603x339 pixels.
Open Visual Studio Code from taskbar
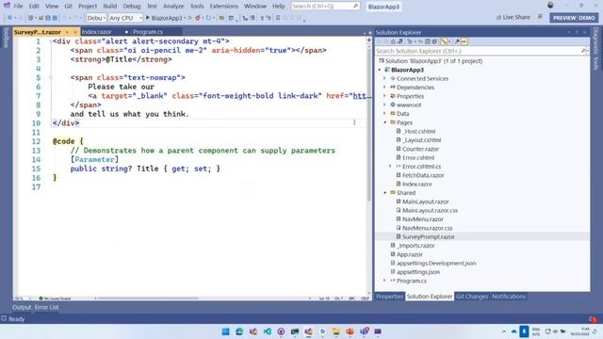(x=267, y=331)
